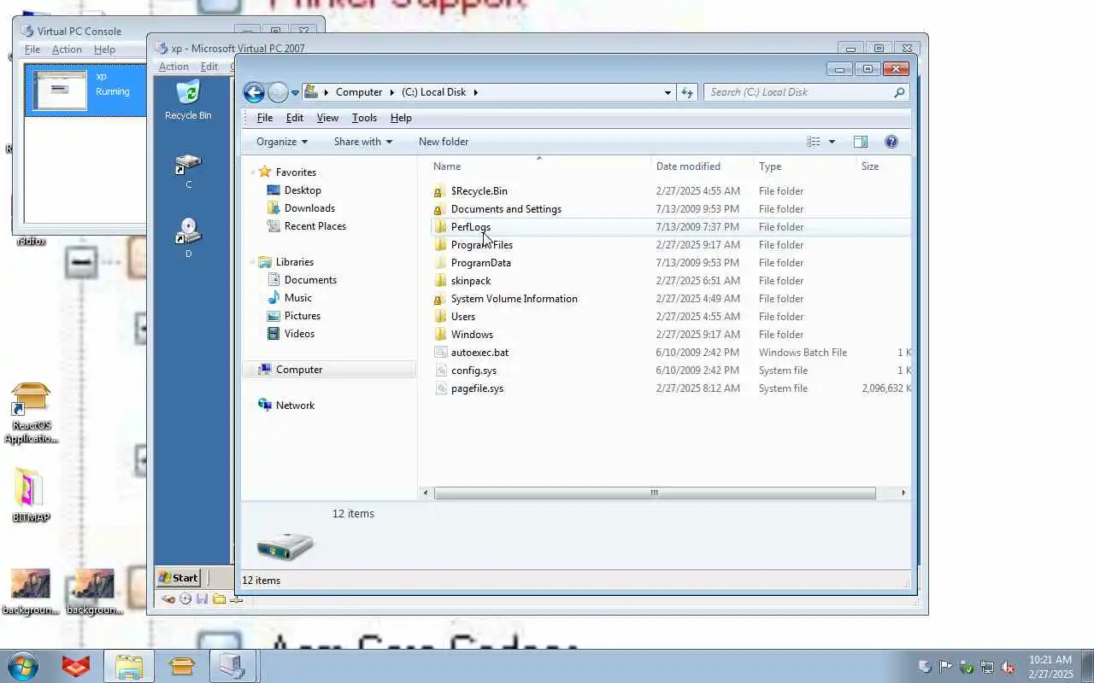Select Computer in the navigation pane
Image resolution: width=1094 pixels, height=683 pixels.
(299, 370)
